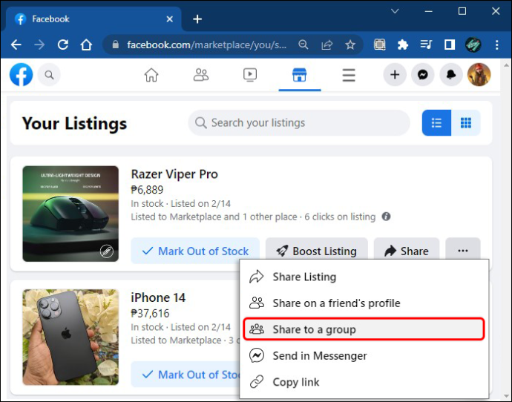This screenshot has height=402, width=512.
Task: Switch to grid view of listings
Action: click(466, 123)
